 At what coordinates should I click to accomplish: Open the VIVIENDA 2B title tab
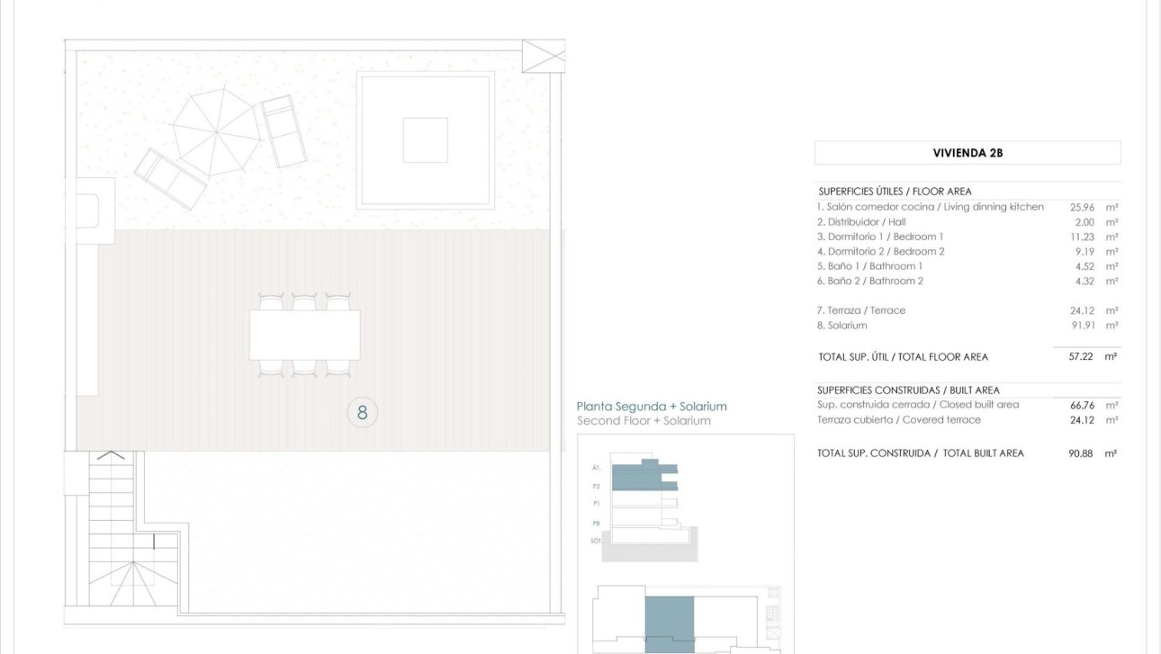tap(967, 152)
